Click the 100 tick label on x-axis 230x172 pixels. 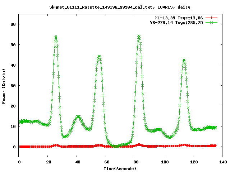(x=164, y=162)
